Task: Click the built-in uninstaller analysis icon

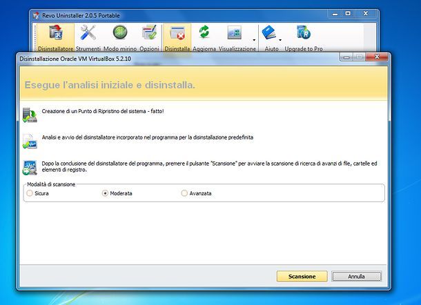Action: click(x=30, y=141)
